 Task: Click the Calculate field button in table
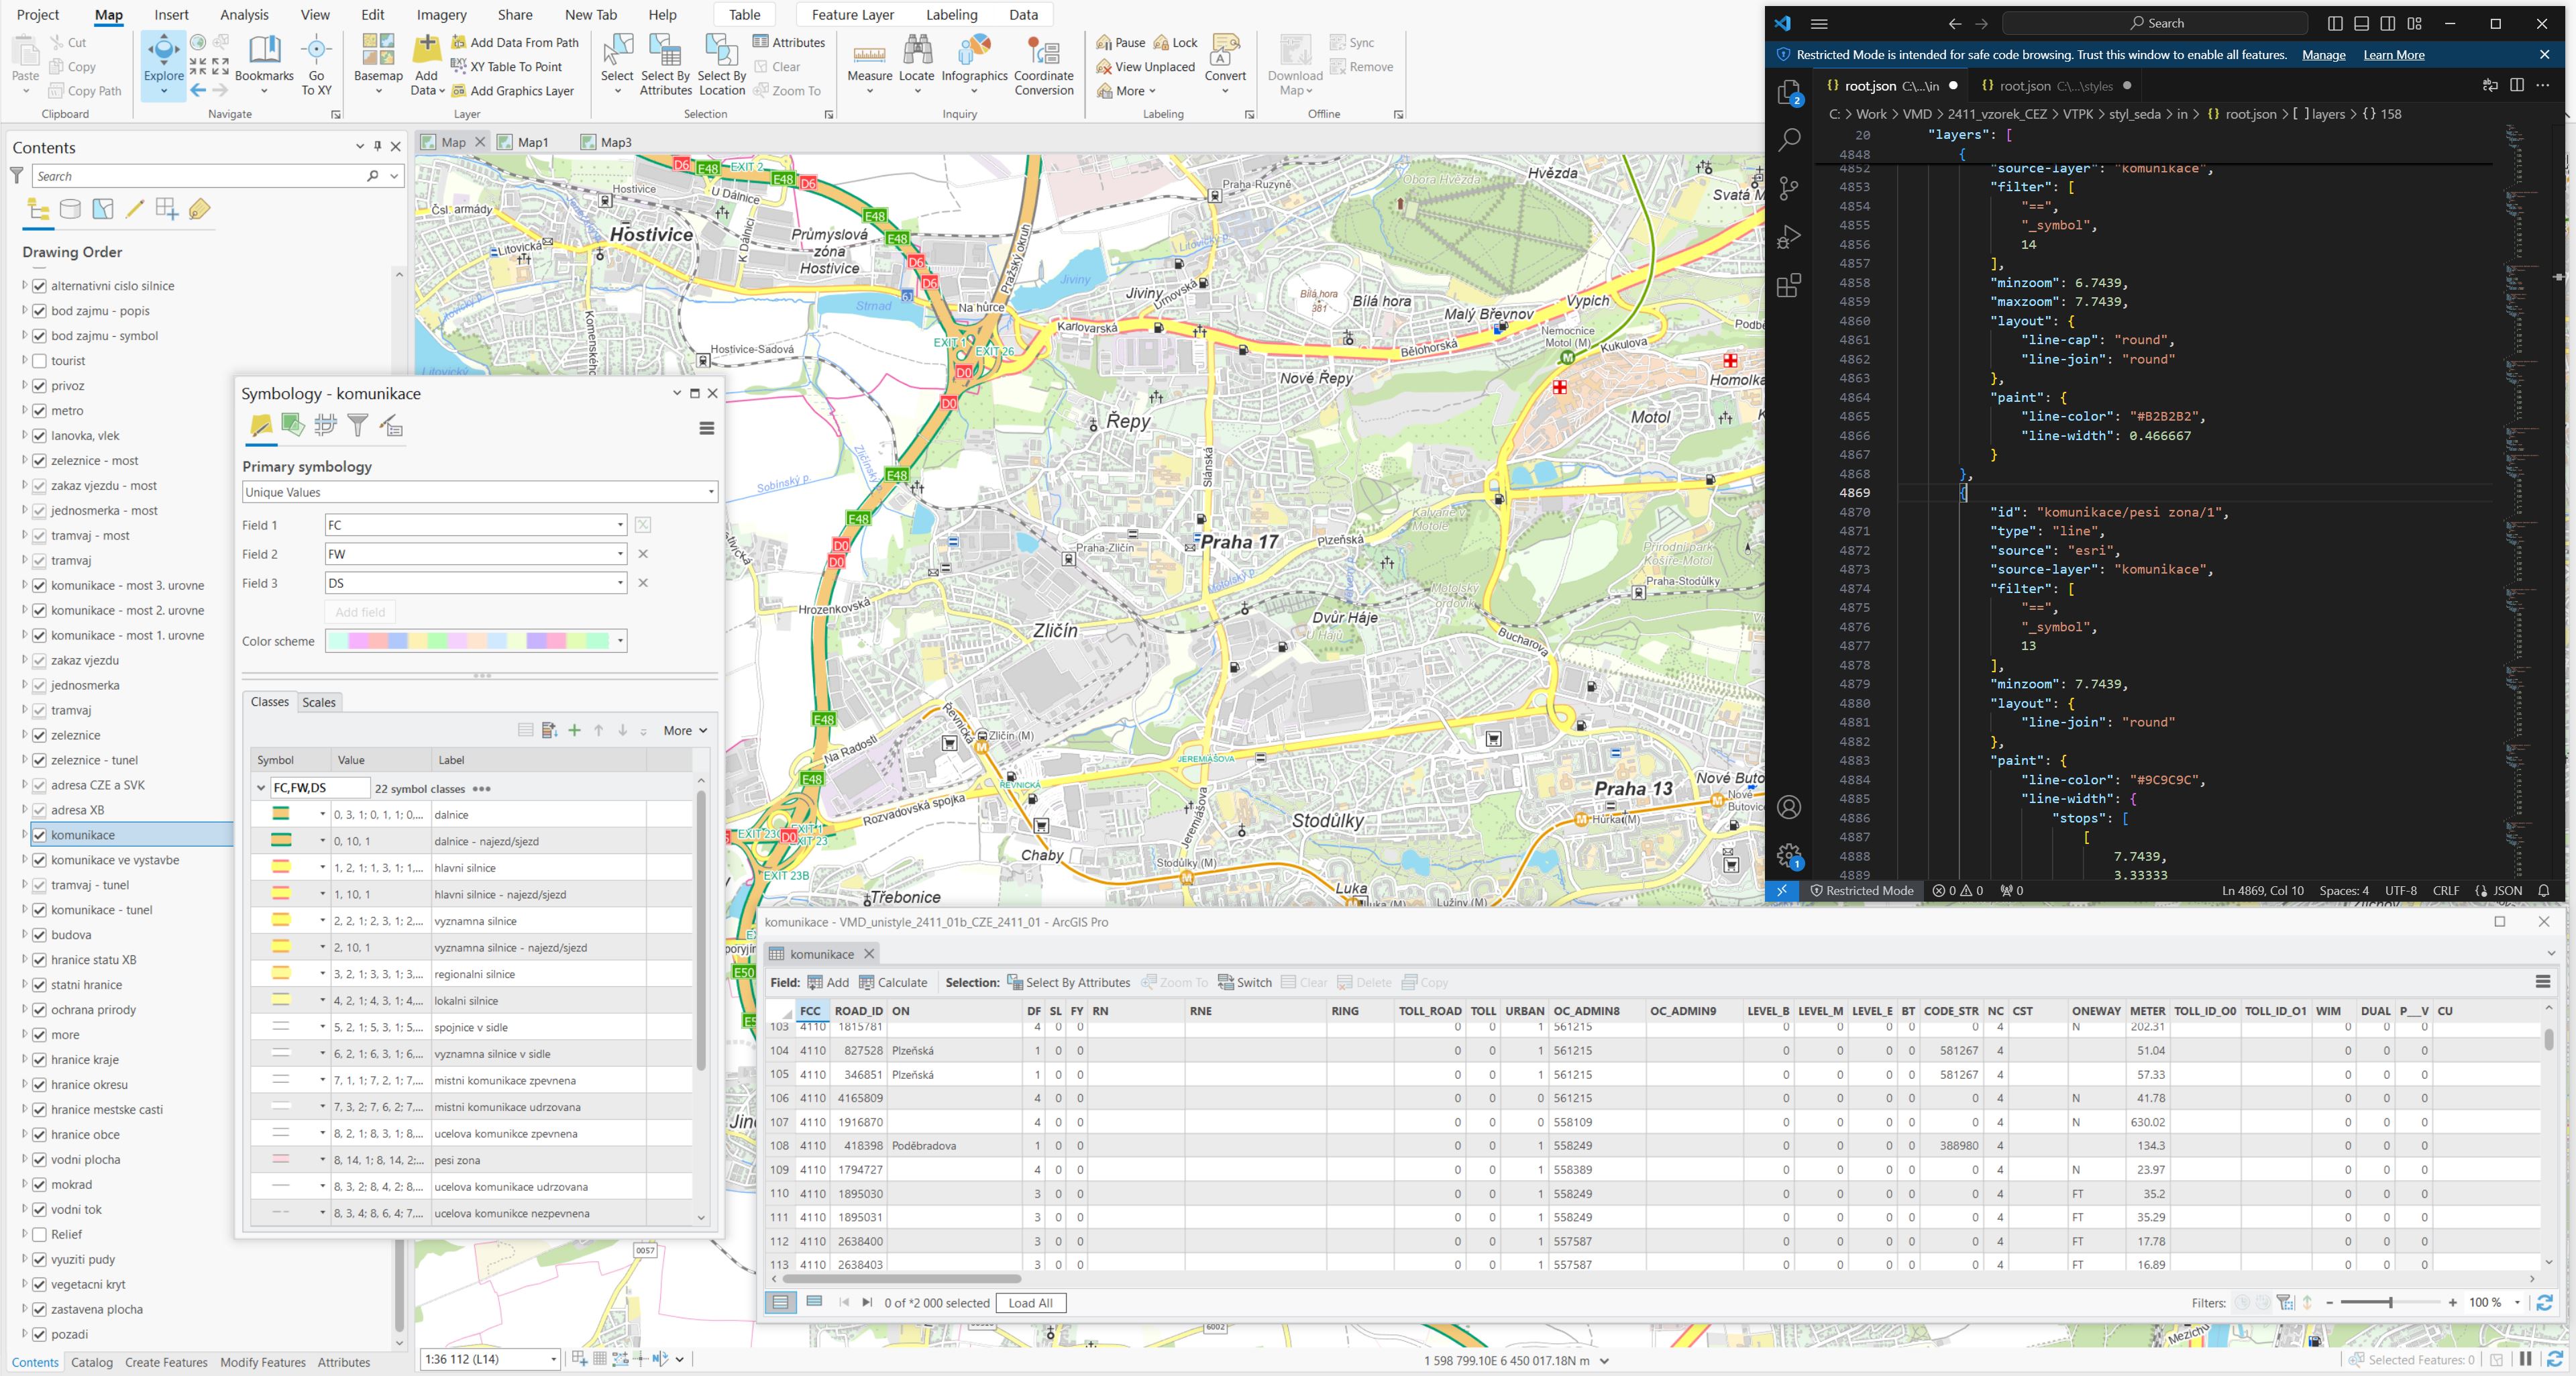[893, 982]
